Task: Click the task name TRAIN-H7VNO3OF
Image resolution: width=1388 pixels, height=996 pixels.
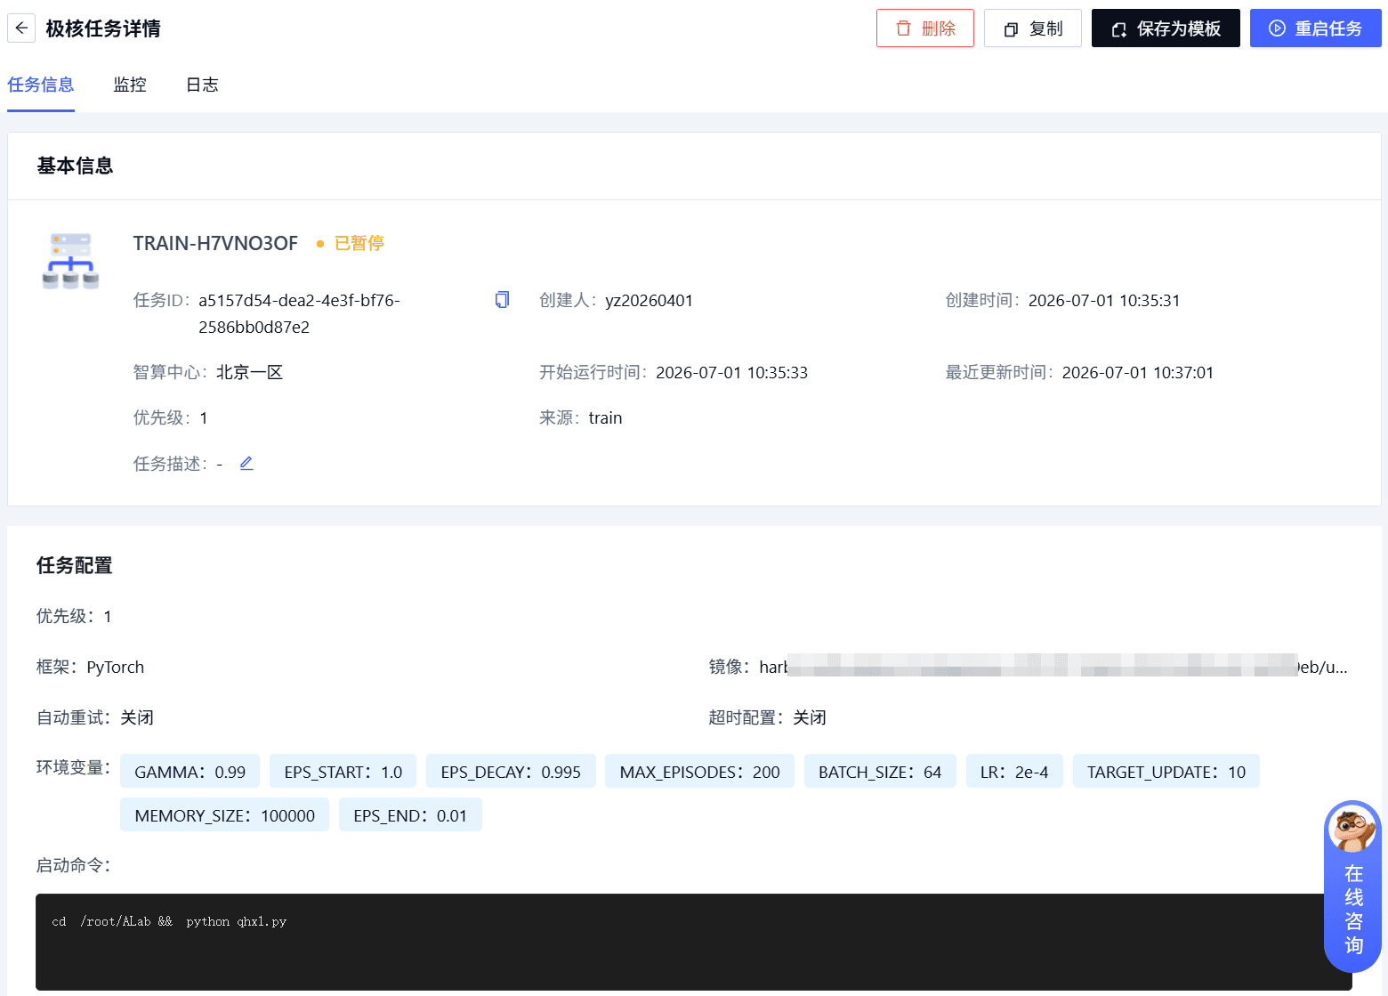Action: click(215, 243)
